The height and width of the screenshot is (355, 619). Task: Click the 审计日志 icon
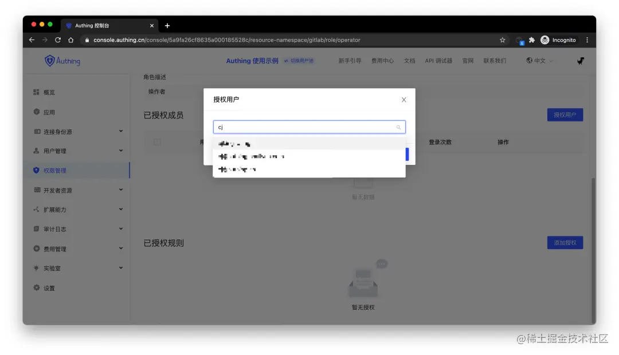(36, 229)
